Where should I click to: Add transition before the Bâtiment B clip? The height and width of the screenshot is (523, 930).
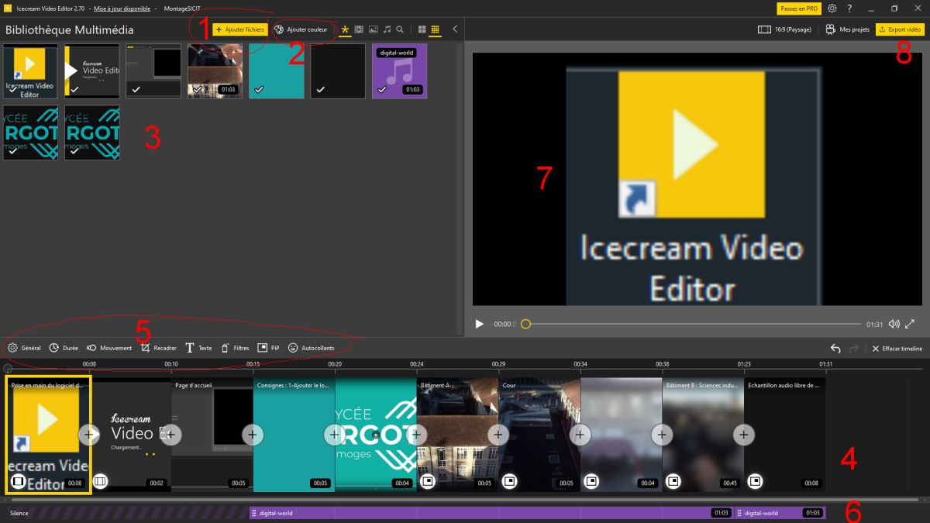click(x=662, y=435)
